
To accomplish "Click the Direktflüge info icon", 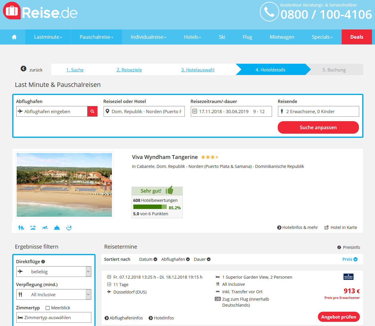I will pos(43,262).
